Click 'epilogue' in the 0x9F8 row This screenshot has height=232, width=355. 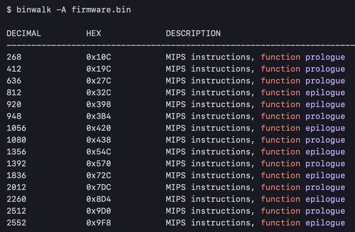[325, 223]
